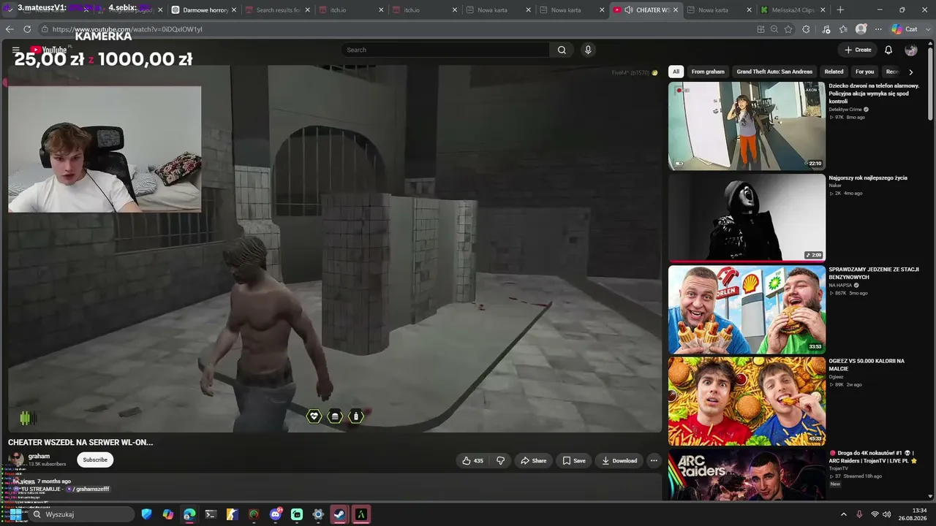Click the Share button
This screenshot has width=936, height=526.
tap(533, 460)
